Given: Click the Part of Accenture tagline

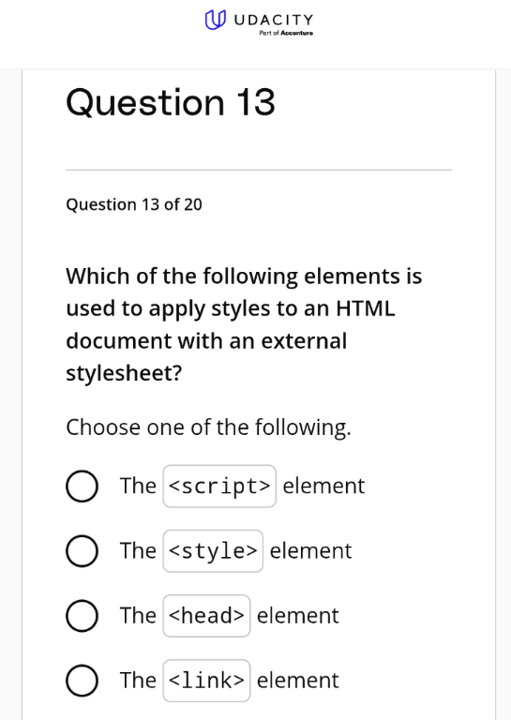Looking at the screenshot, I should pos(286,33).
